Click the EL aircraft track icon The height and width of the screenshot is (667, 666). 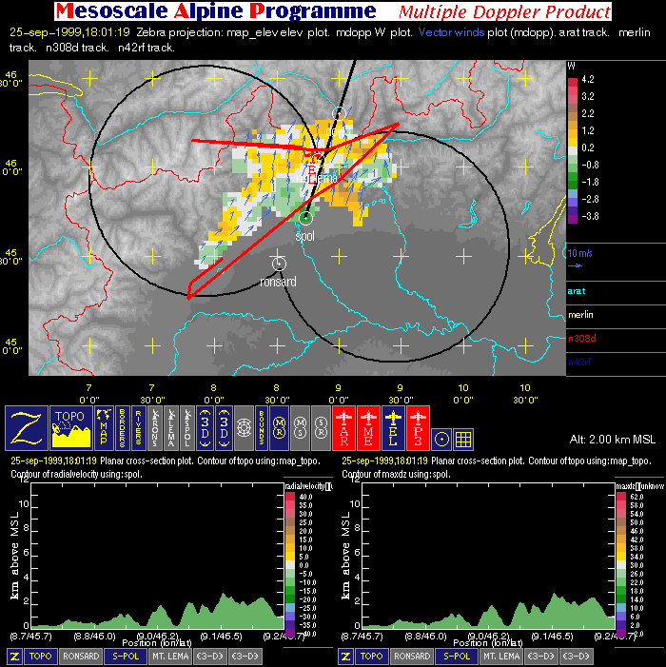click(x=394, y=428)
